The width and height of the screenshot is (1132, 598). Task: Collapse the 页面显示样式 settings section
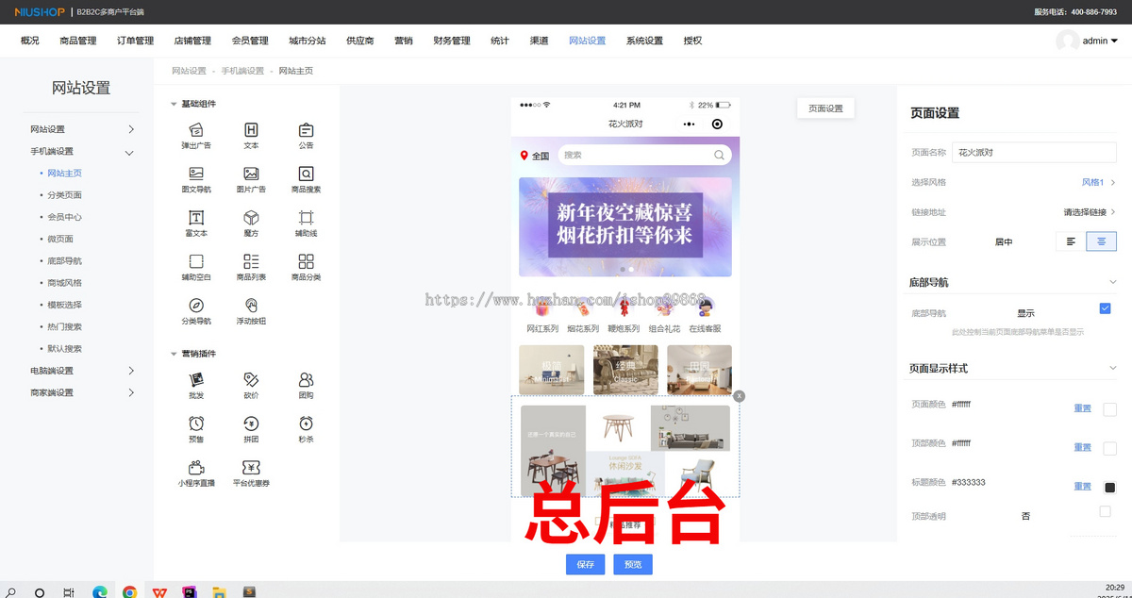pyautogui.click(x=1113, y=368)
